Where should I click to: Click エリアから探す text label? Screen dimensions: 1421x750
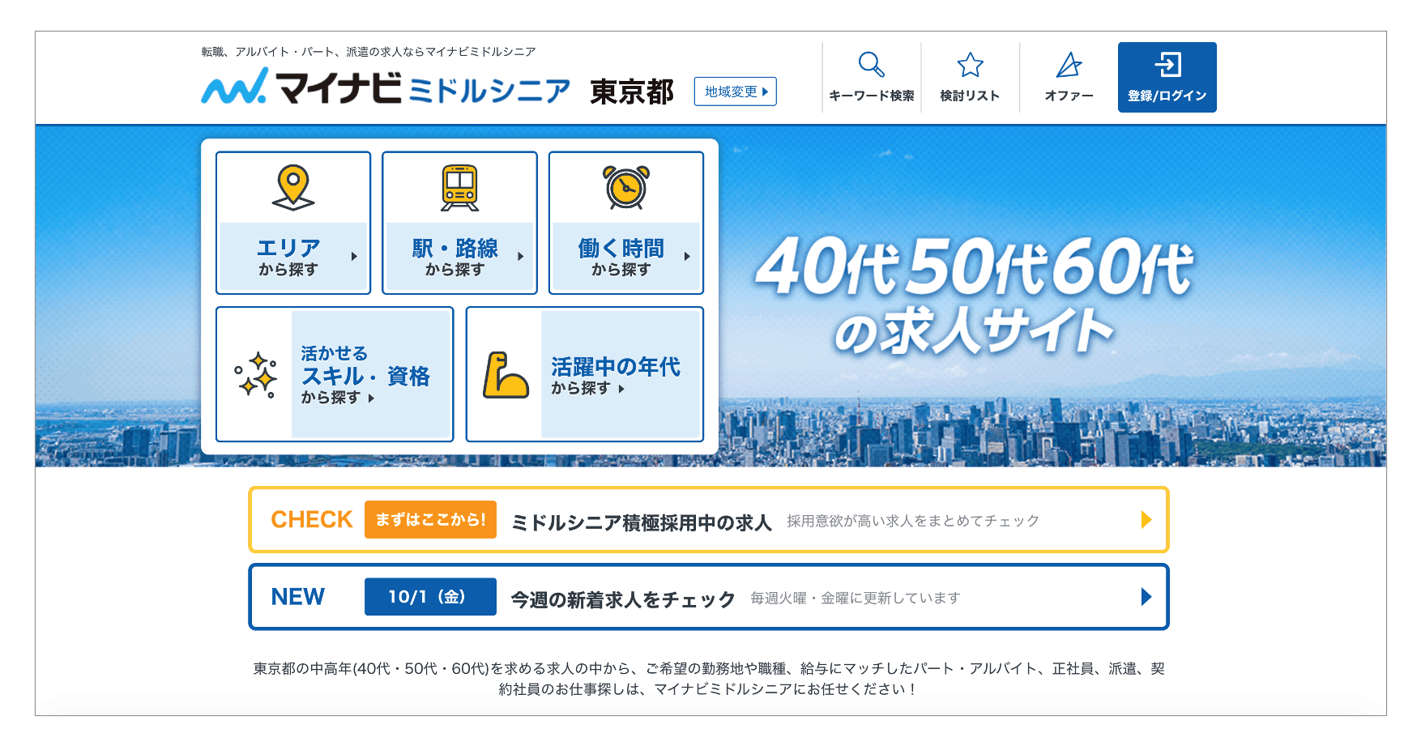288,257
